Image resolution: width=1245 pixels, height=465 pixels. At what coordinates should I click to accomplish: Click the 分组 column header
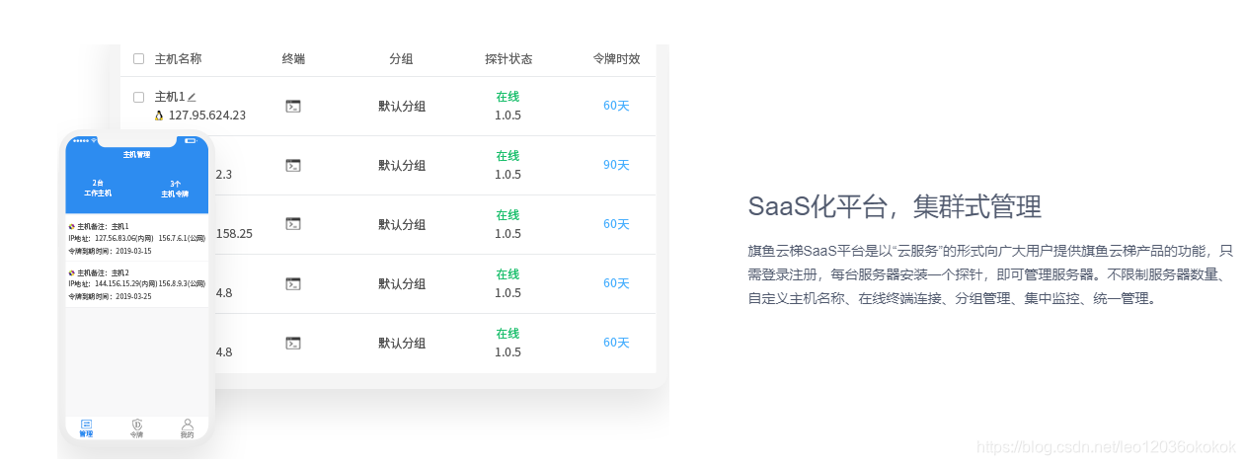tap(401, 59)
